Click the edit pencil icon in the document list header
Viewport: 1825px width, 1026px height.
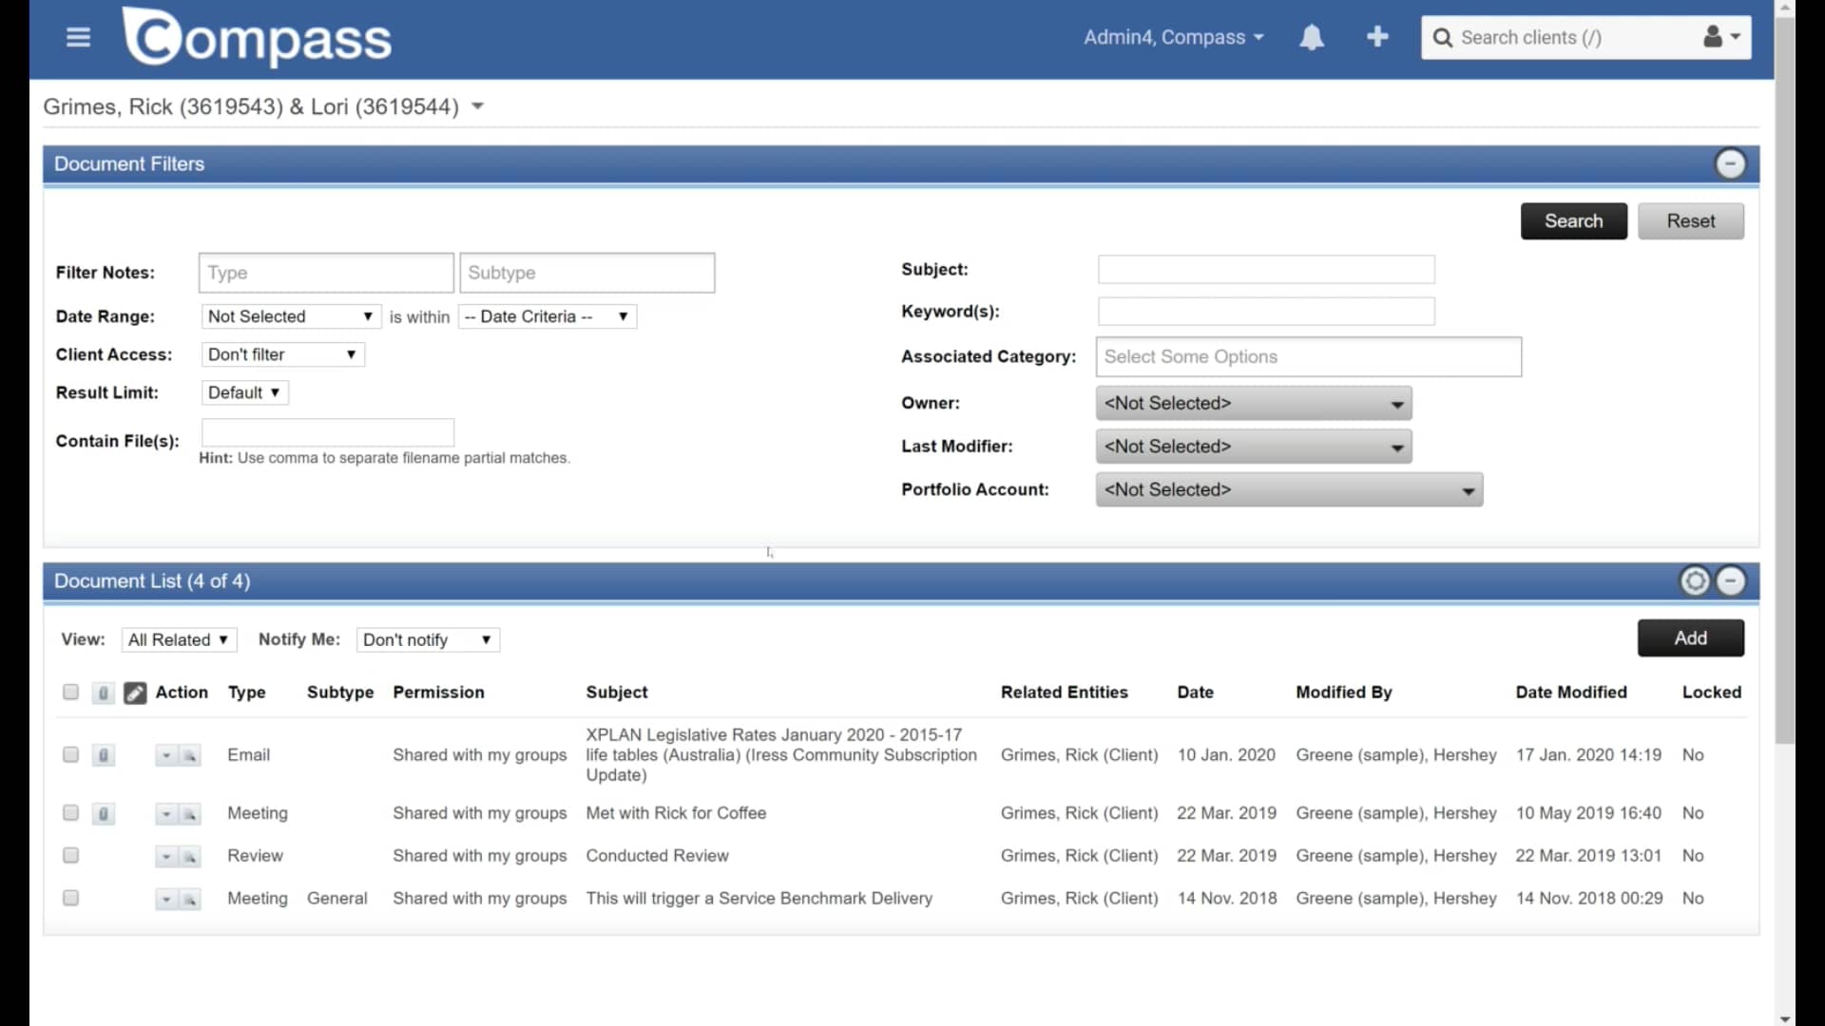[135, 693]
